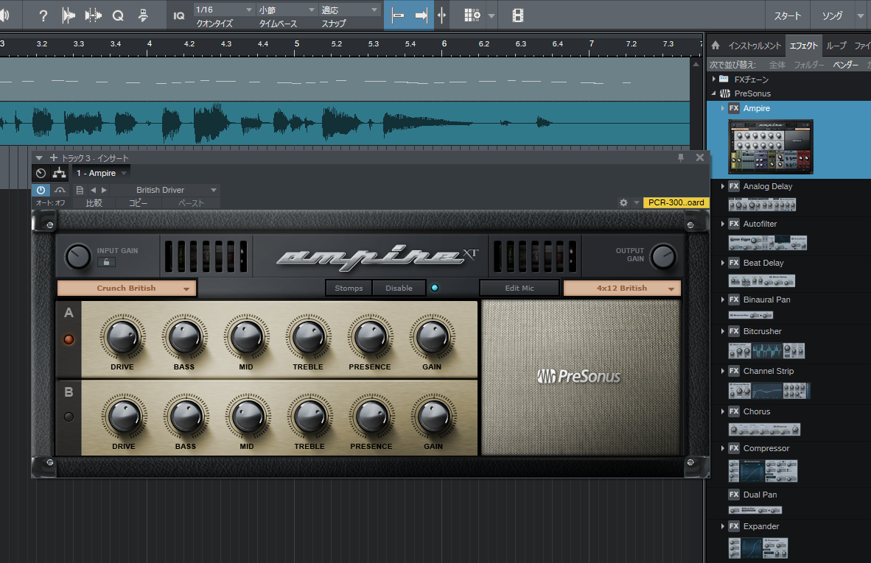Viewport: 871px width, 563px height.
Task: Toggle the input gain lock icon
Action: [106, 262]
